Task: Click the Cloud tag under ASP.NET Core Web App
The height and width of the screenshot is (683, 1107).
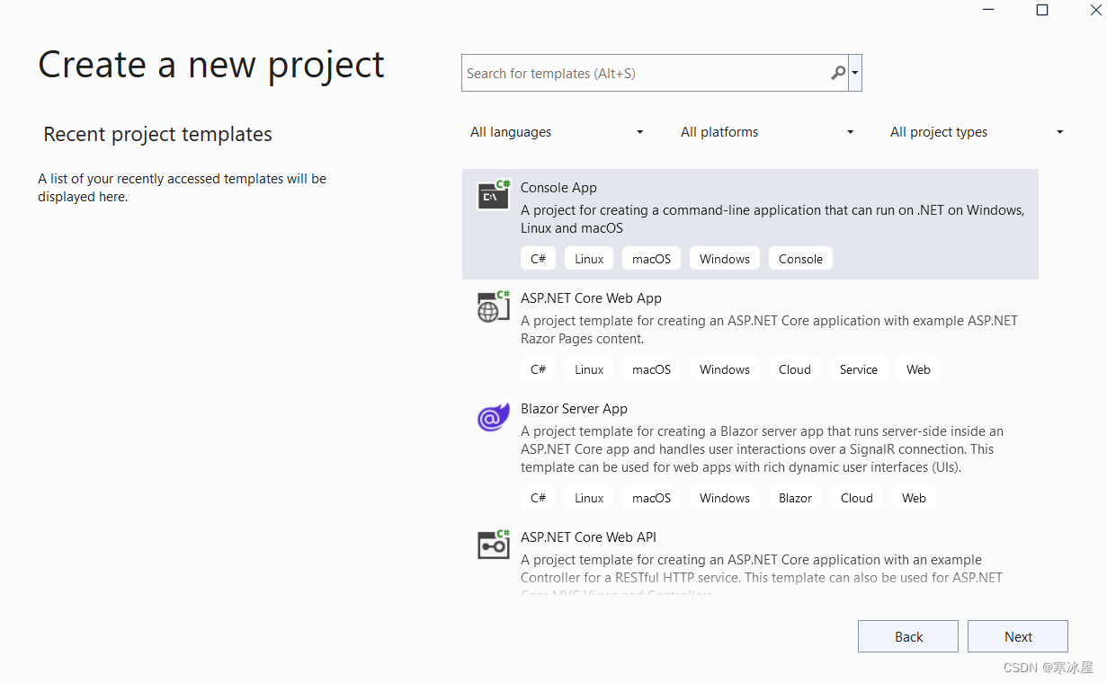Action: point(794,368)
